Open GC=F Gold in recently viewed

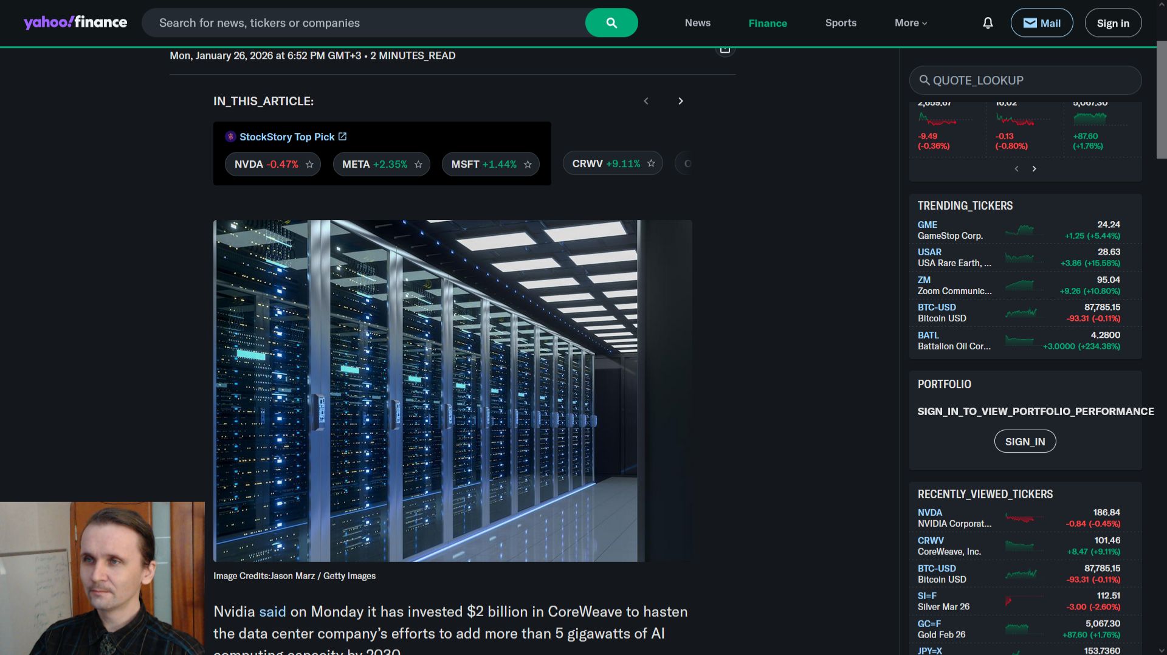pyautogui.click(x=929, y=624)
